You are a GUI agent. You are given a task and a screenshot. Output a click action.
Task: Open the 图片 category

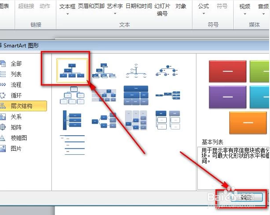pos(16,149)
